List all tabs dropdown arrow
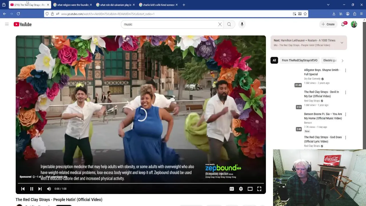 tap(328, 5)
